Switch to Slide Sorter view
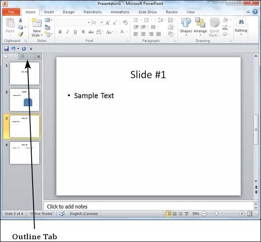This screenshot has height=242, width=261. (x=174, y=214)
